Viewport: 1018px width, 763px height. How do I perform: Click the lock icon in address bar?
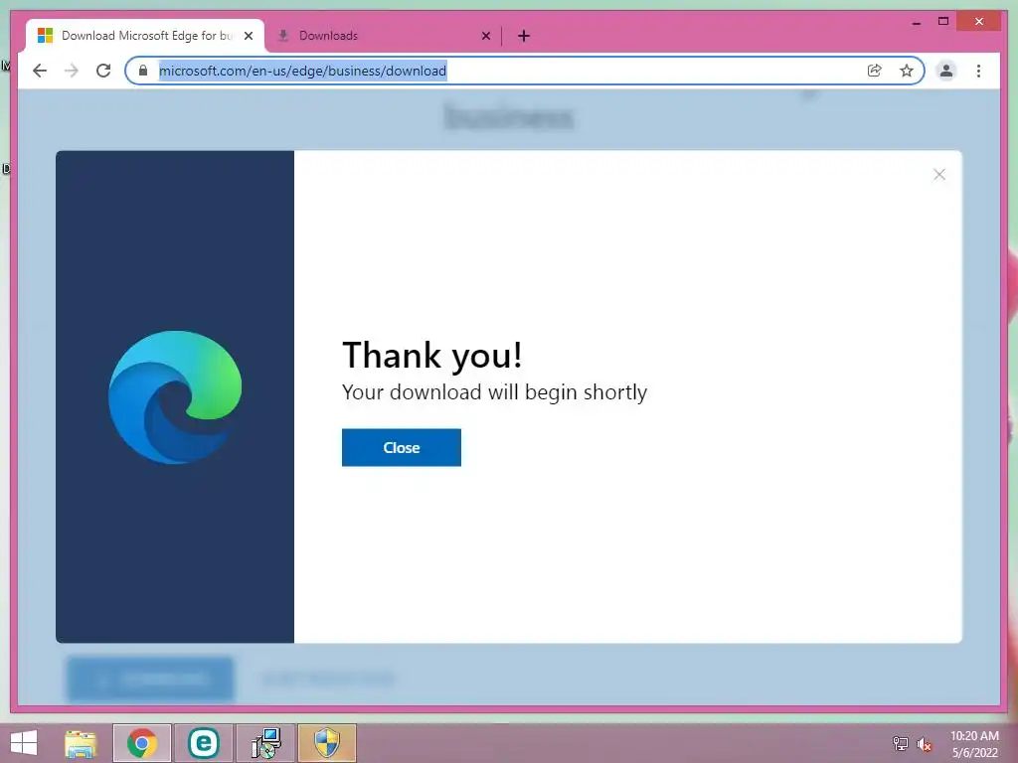[x=143, y=71]
